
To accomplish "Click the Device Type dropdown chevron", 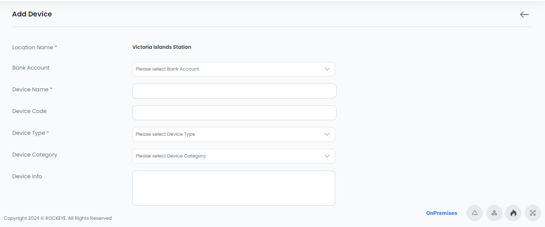I will coord(327,134).
